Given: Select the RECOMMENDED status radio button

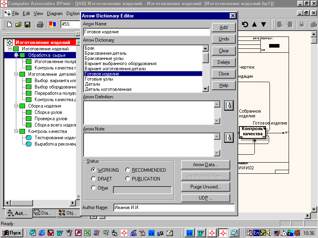Looking at the screenshot, I should click(x=128, y=170).
